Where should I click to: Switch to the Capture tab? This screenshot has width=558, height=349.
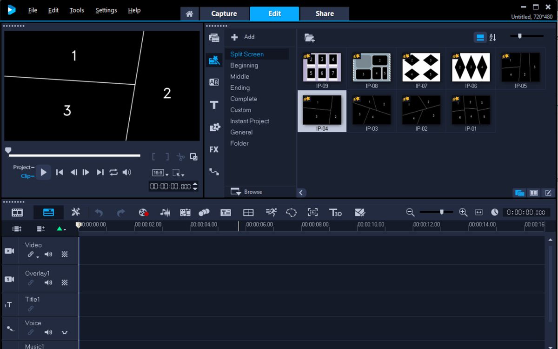[x=224, y=13]
